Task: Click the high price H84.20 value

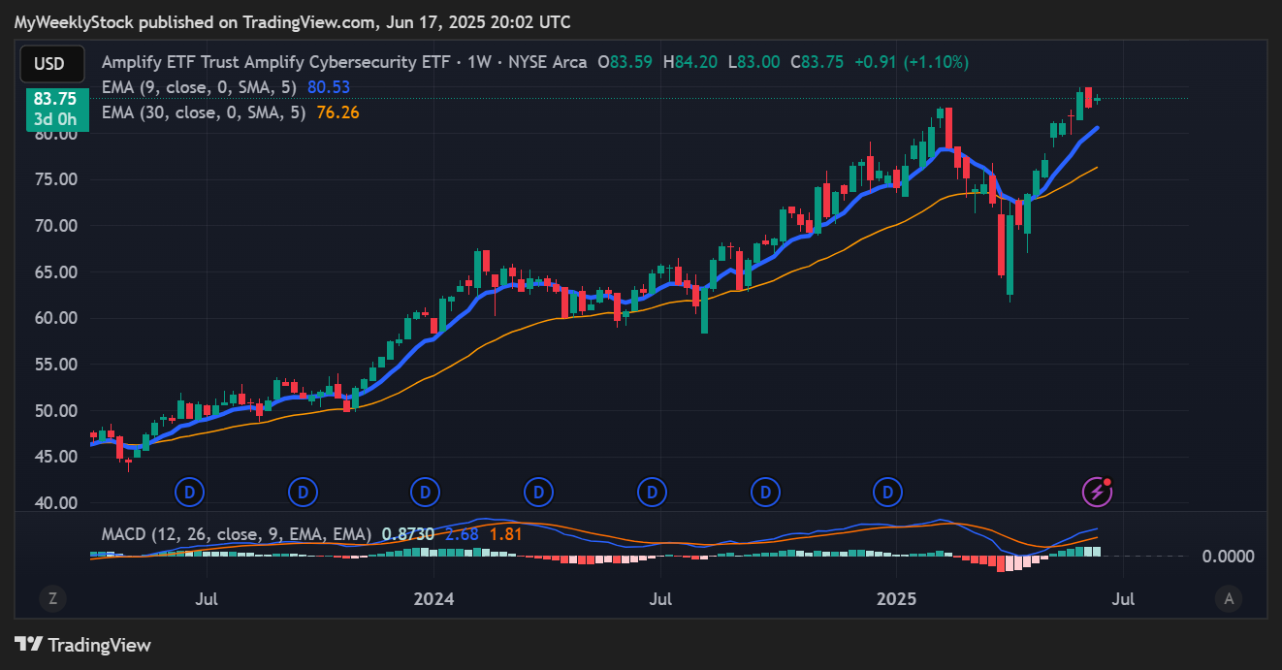Action: [x=690, y=62]
